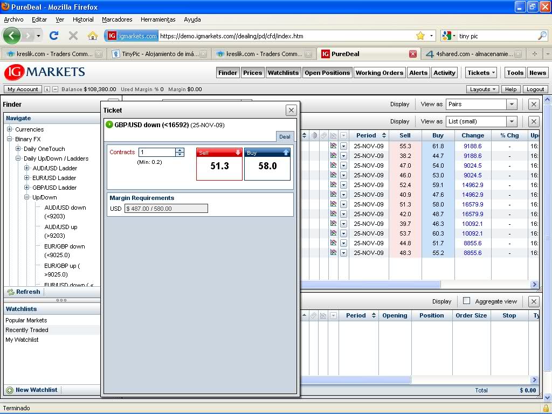Select the Popular Markets watchlist
552x414 pixels.
[x=26, y=320]
